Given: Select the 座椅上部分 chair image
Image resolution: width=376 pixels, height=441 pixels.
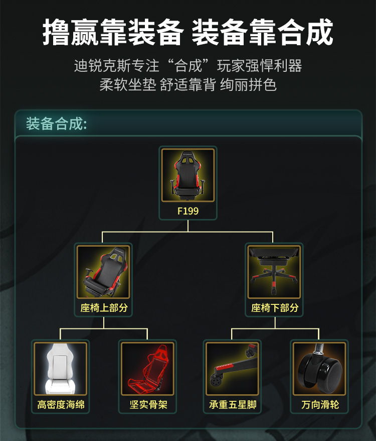Looking at the screenshot, I should pyautogui.click(x=103, y=272).
